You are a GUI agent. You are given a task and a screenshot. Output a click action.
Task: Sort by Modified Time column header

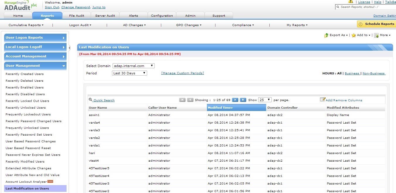[x=236, y=107]
